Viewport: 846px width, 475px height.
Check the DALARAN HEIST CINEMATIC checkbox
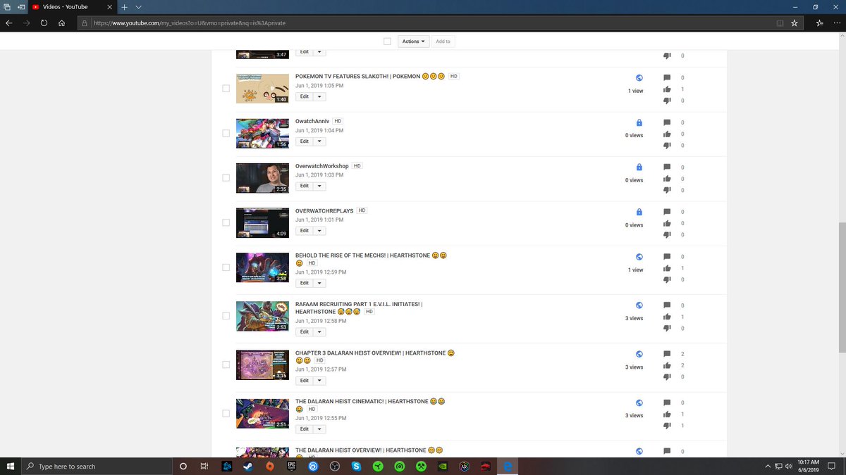coord(226,413)
